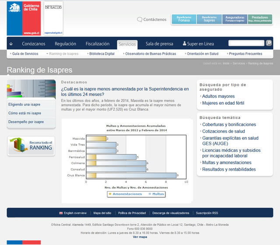Click the Consalud bar in chart
This screenshot has height=245, width=280.
point(116,169)
